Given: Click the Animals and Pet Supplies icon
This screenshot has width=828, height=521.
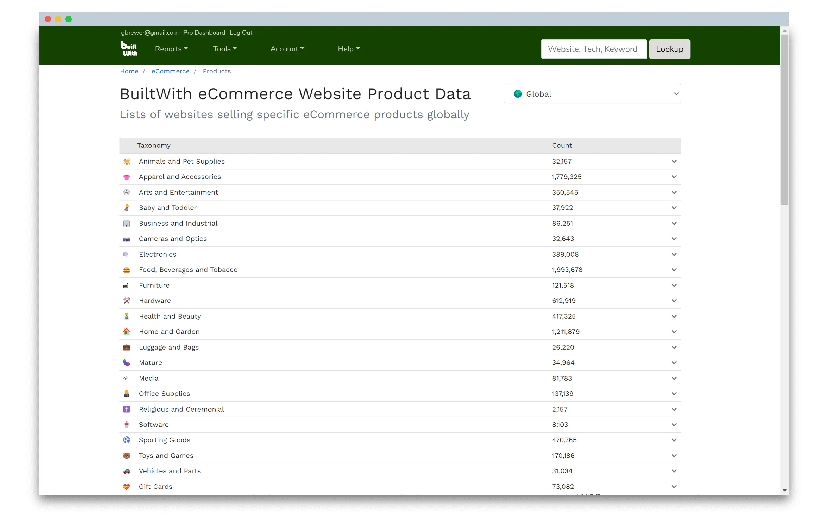Looking at the screenshot, I should click(127, 162).
